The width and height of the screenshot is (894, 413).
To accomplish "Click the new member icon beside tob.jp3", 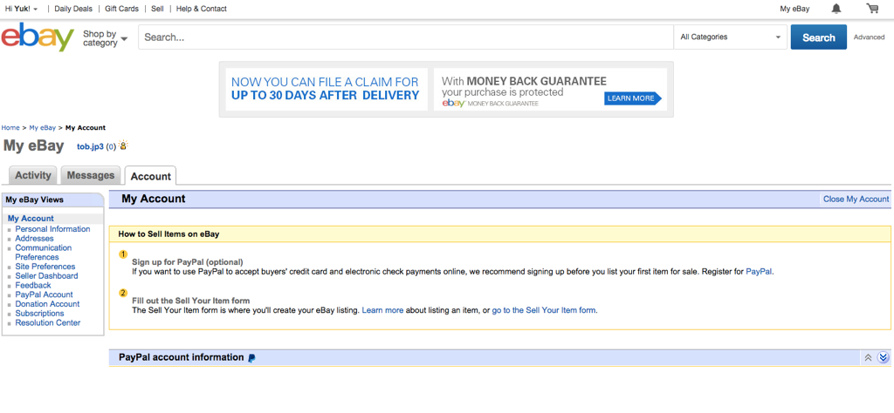I will pyautogui.click(x=124, y=146).
